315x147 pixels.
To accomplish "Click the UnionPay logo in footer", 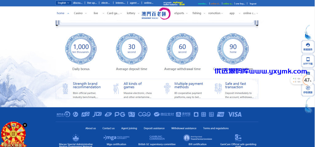I will click(221, 115).
